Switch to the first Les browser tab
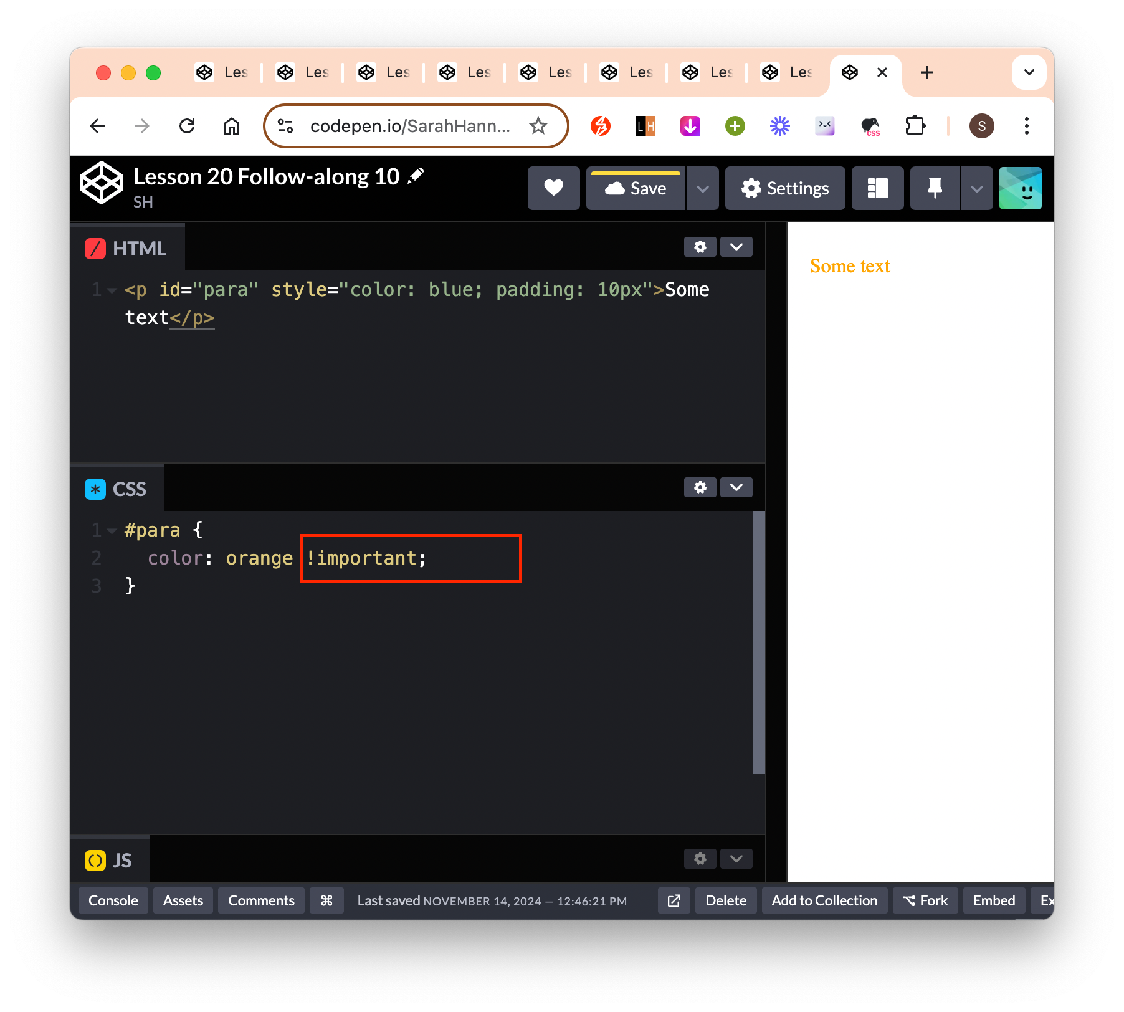 [x=222, y=72]
